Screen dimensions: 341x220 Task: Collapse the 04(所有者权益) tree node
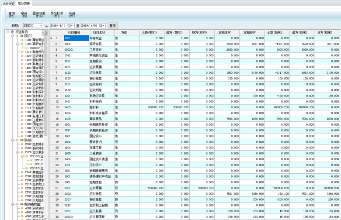(x=13, y=204)
